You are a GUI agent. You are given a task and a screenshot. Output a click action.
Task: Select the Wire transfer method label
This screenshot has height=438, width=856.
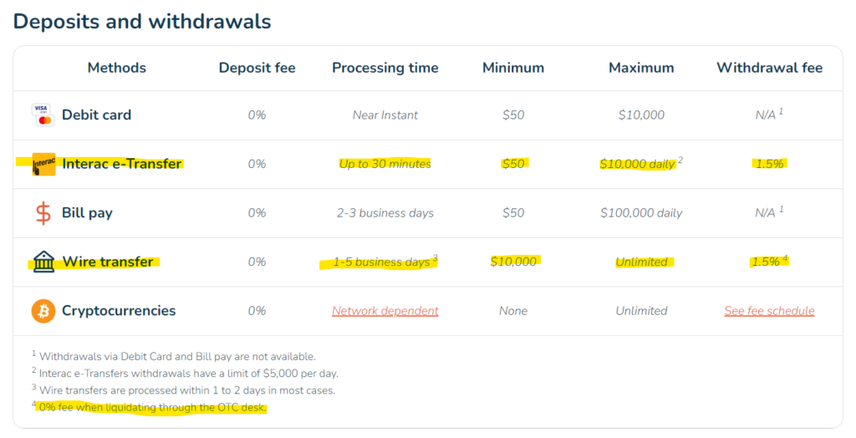pyautogui.click(x=108, y=262)
